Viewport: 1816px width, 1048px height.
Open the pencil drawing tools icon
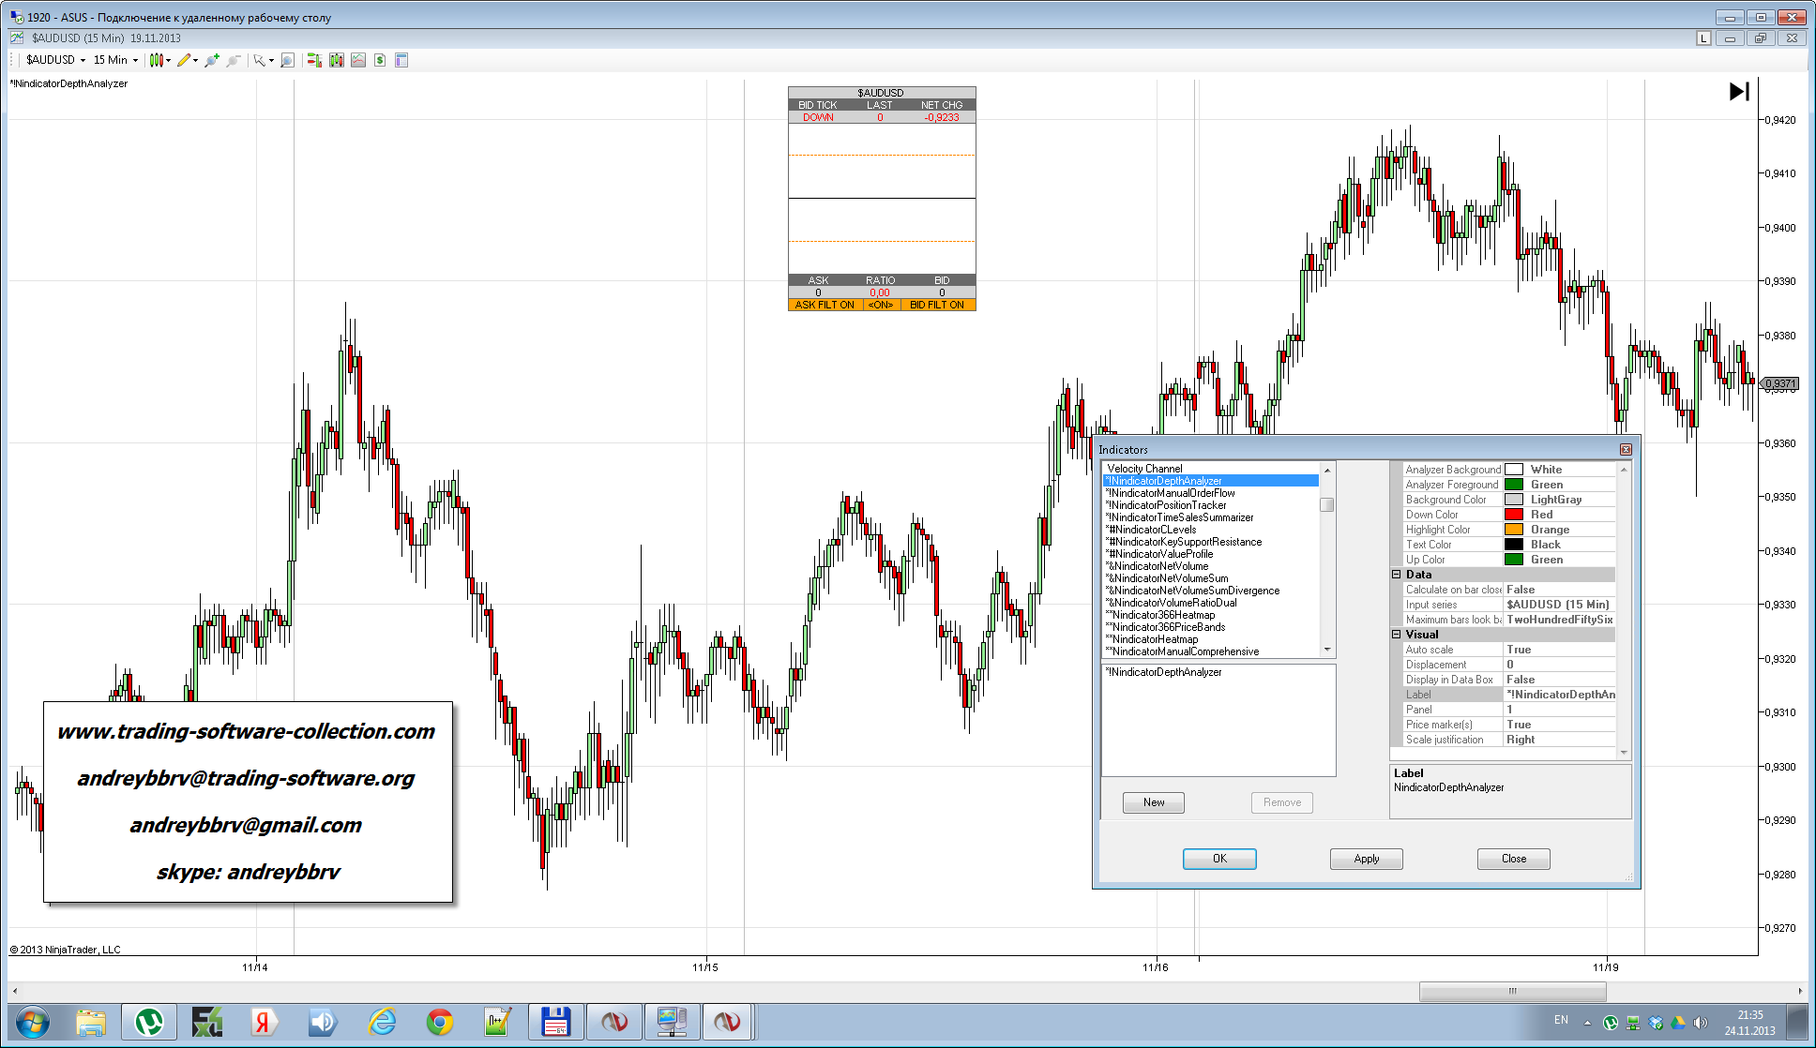pos(184,60)
